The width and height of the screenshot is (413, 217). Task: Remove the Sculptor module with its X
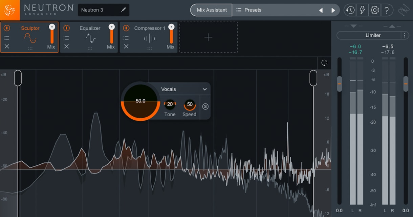(x=7, y=46)
